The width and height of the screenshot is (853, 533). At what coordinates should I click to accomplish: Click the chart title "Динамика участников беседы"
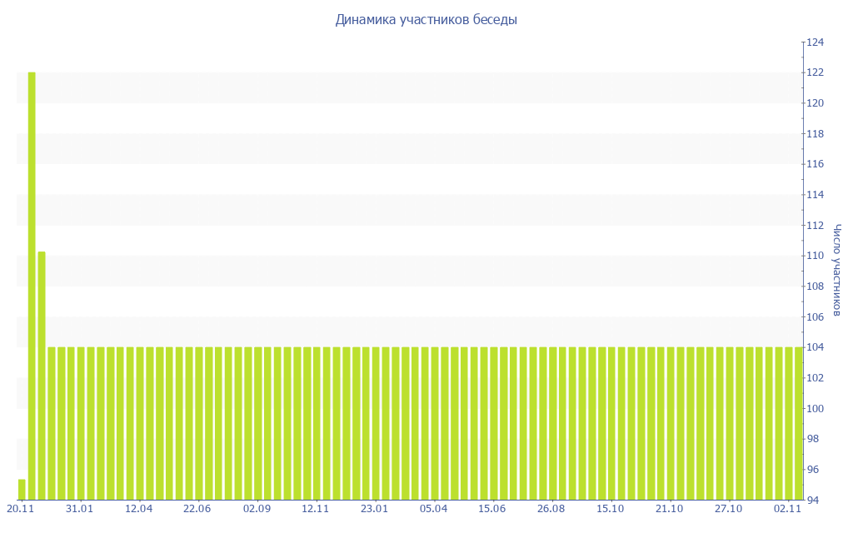click(x=426, y=20)
